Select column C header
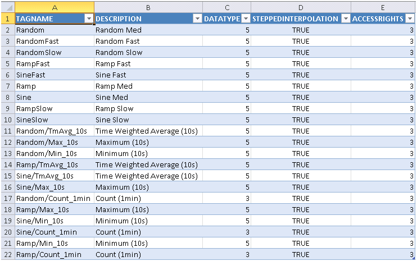Screen dimensions: 417x261 226,7
